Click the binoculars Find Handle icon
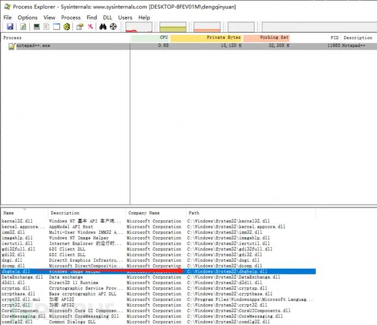The image size is (377, 325). (x=103, y=26)
